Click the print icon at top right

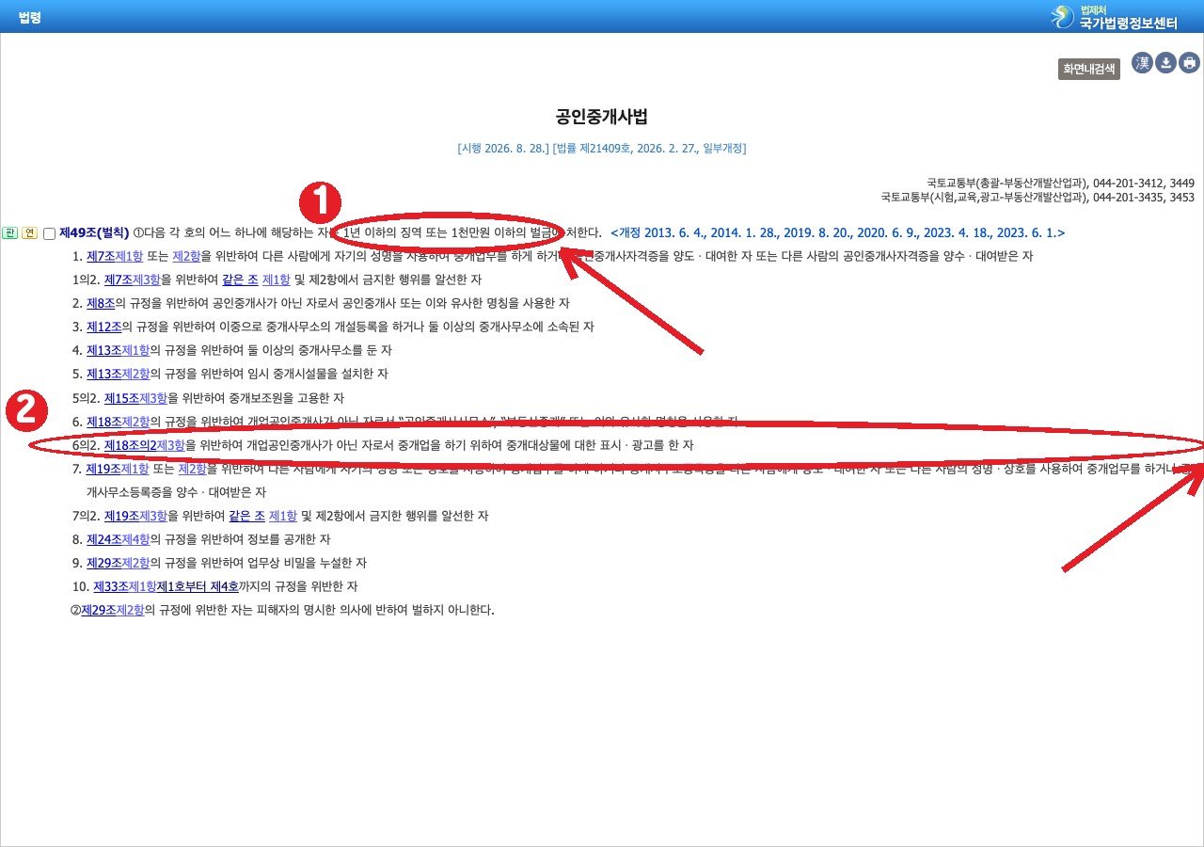click(x=1190, y=63)
